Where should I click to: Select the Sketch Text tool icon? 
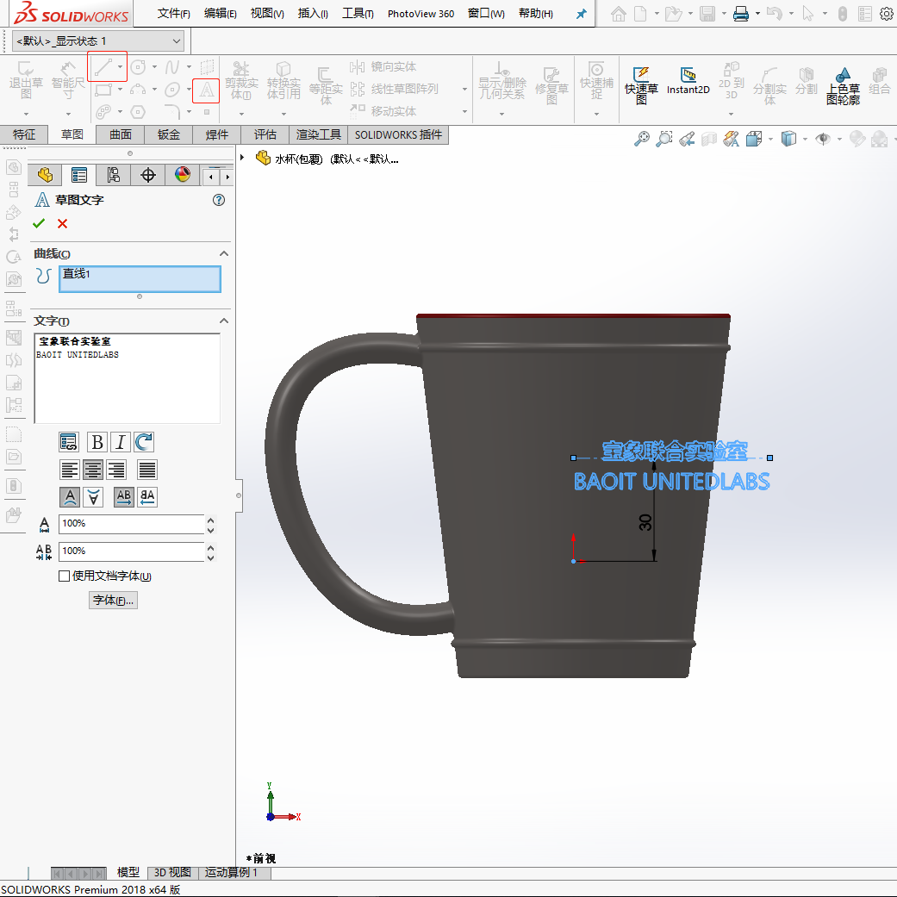pos(207,90)
